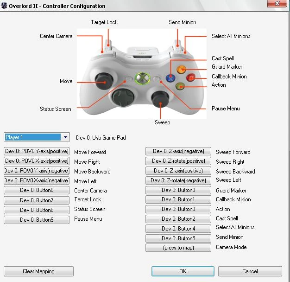Click the 'Dev 0: Usb Game Pad' text
Screen dimensions: 290x282
pos(101,138)
